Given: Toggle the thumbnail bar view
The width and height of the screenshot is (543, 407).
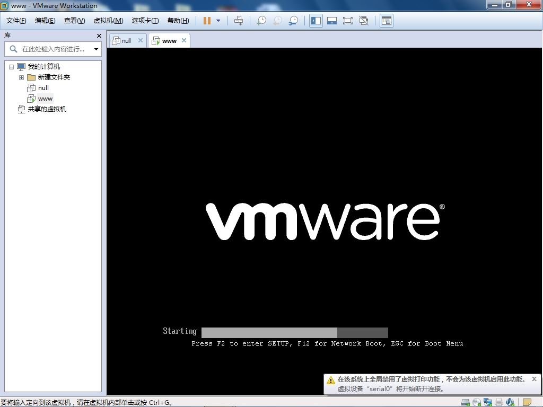Looking at the screenshot, I should click(x=332, y=21).
